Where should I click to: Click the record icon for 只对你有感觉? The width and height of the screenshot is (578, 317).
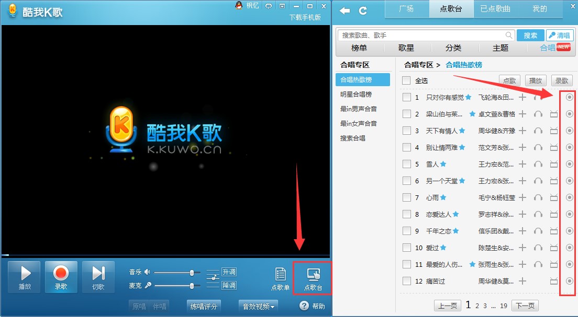click(x=569, y=97)
